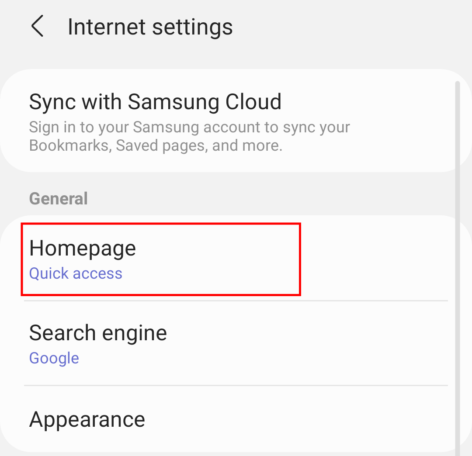Tap the divider area under Homepage
472x456 pixels.
pos(236,301)
